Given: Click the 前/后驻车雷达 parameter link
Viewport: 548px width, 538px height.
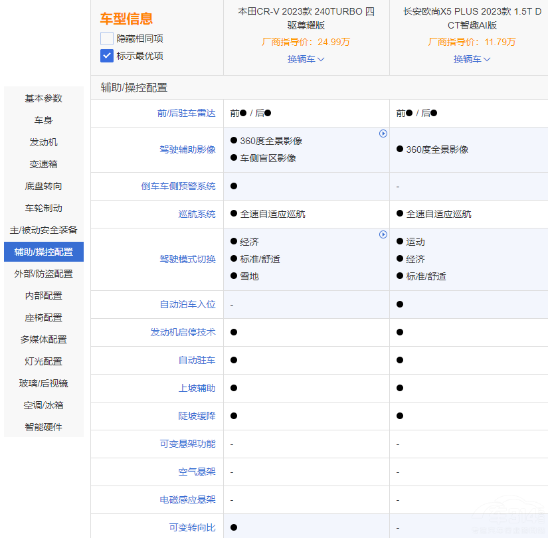Looking at the screenshot, I should [186, 113].
